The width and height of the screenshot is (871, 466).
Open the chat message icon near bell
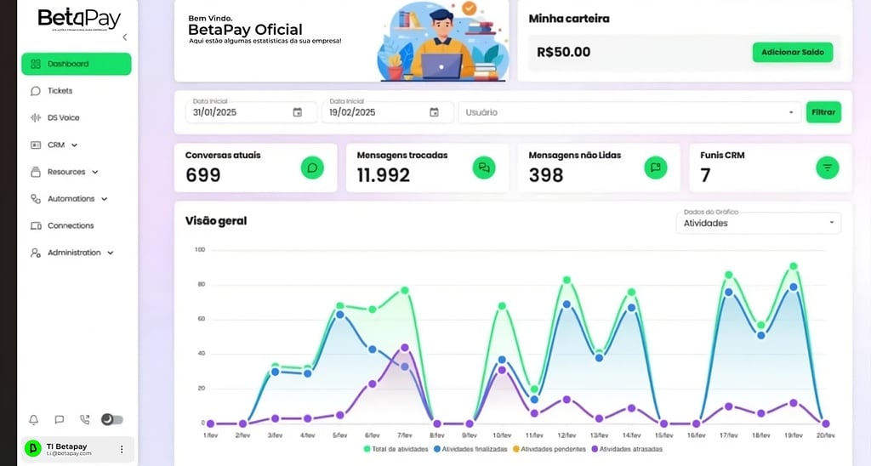pos(60,420)
